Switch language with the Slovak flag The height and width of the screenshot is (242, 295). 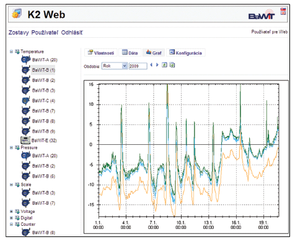[283, 9]
